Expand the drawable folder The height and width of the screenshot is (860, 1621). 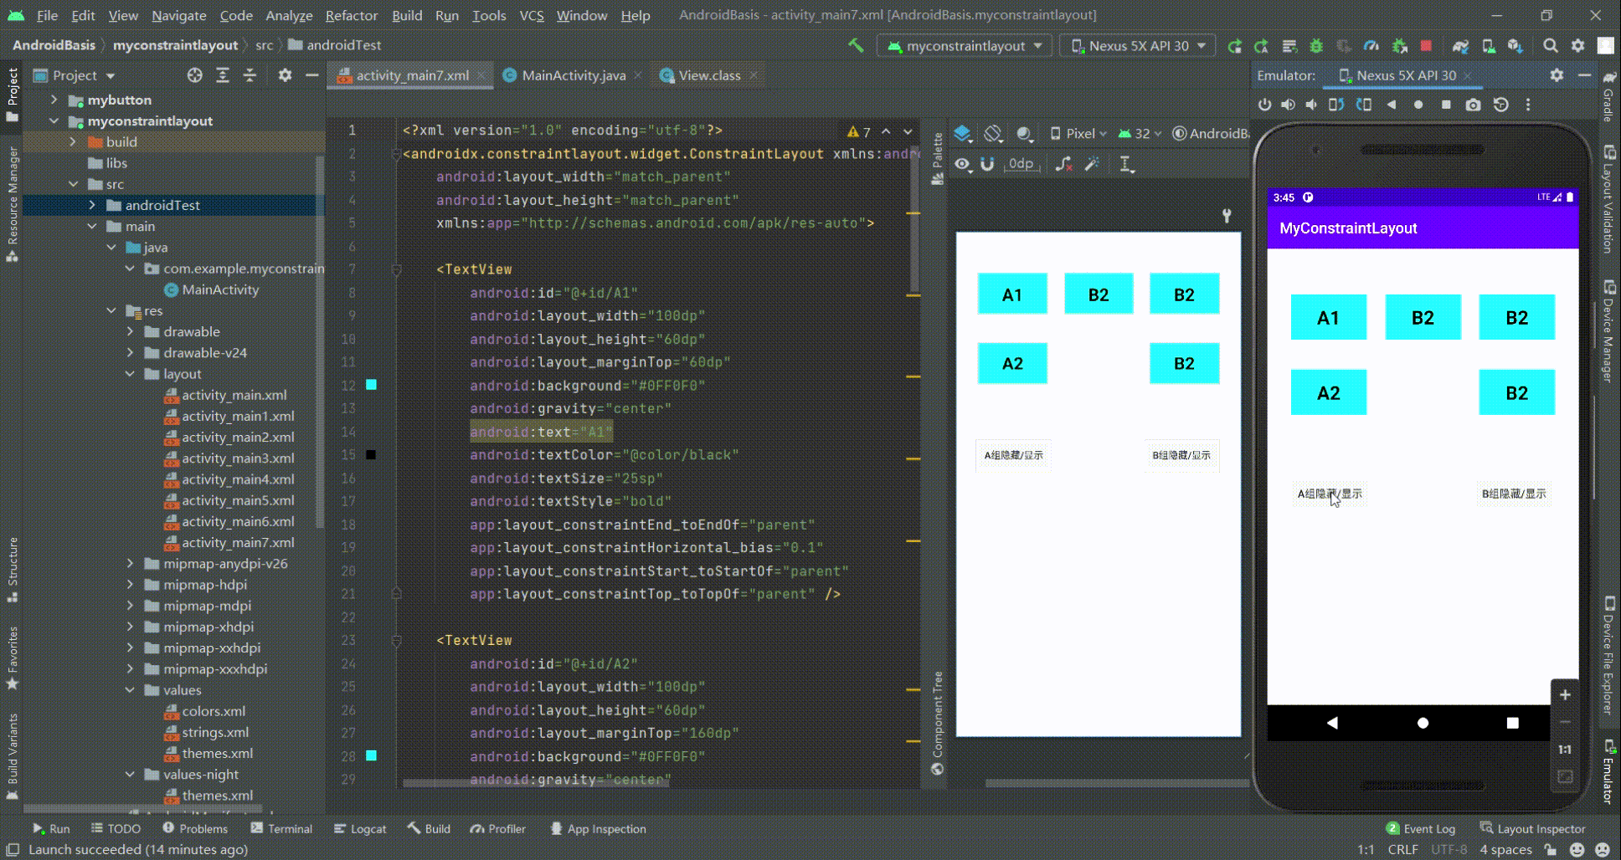[x=130, y=331]
